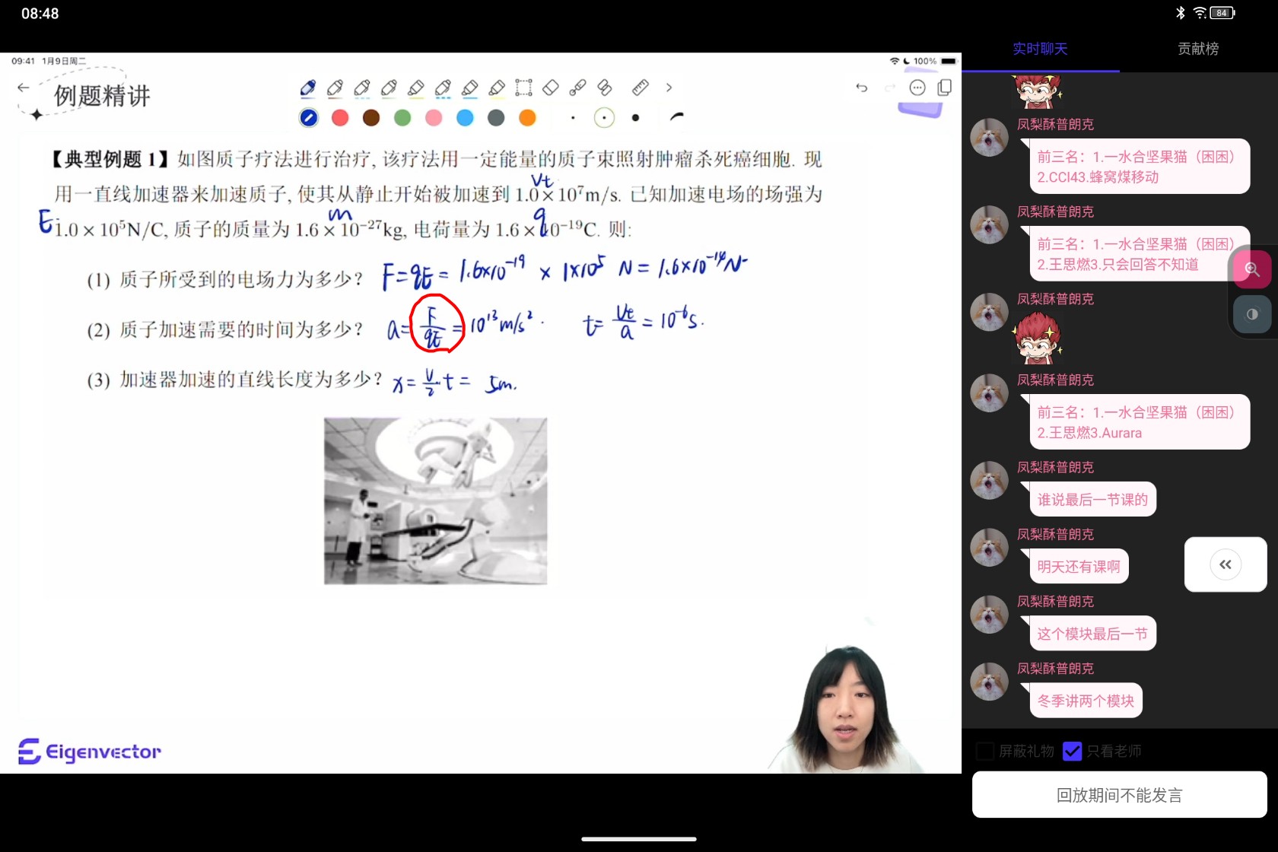The image size is (1278, 852).
Task: Click the undo icon
Action: 861,87
